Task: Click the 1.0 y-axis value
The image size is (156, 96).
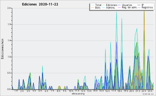Action: [x=9, y=57]
